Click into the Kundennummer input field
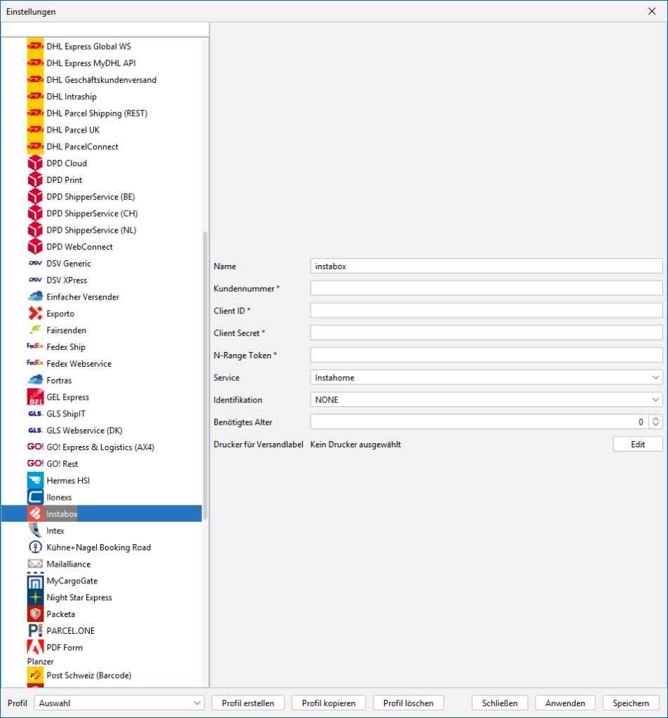Screen dimensions: 668x718 486,288
